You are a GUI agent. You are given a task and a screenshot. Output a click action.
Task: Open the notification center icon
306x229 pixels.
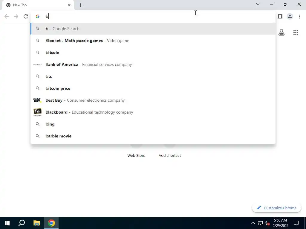[296, 223]
